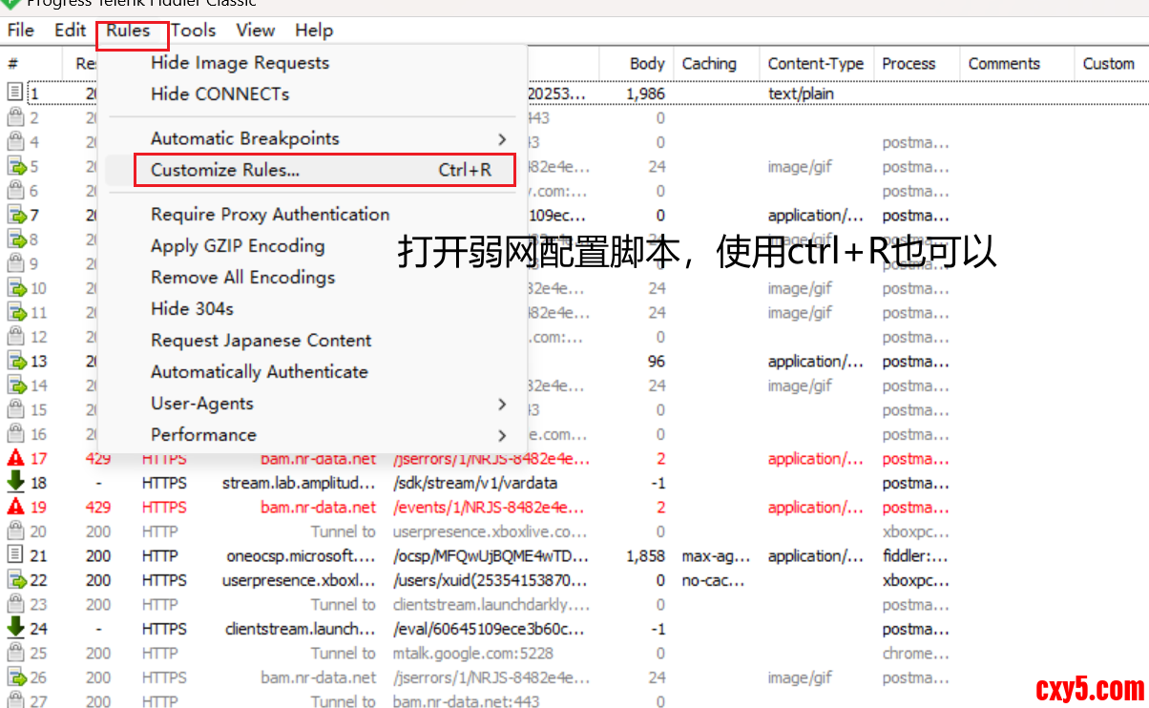Expand the User-Agents submenu
The image size is (1149, 708).
tap(312, 404)
